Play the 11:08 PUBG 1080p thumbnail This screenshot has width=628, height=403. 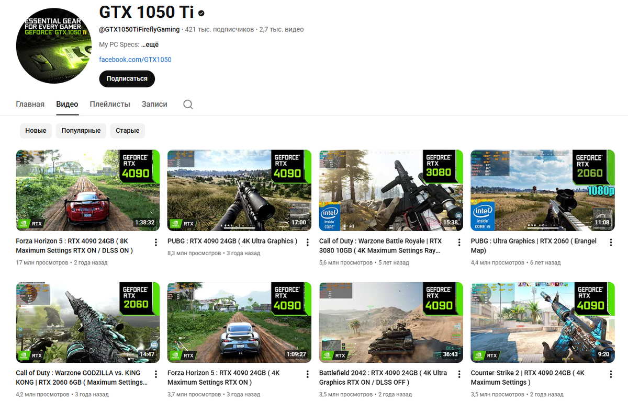pos(543,190)
